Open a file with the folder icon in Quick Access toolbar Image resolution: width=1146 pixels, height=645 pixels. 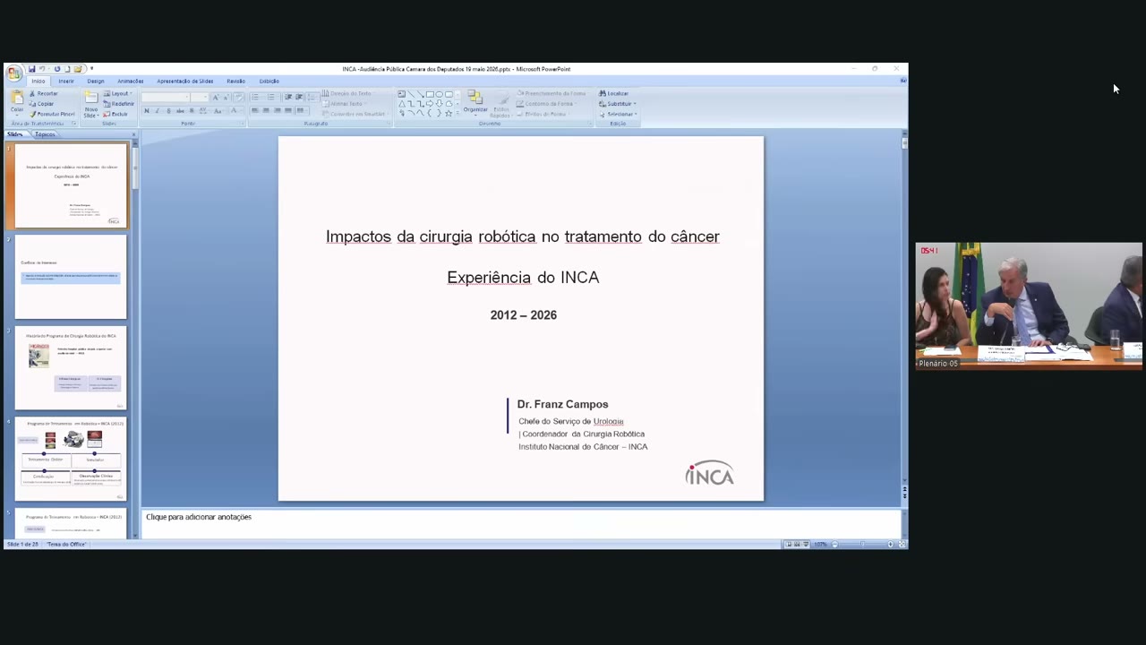[78, 69]
